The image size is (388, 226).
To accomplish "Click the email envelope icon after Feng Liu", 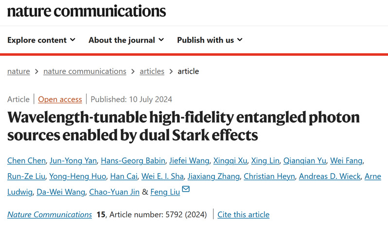I will tap(186, 189).
